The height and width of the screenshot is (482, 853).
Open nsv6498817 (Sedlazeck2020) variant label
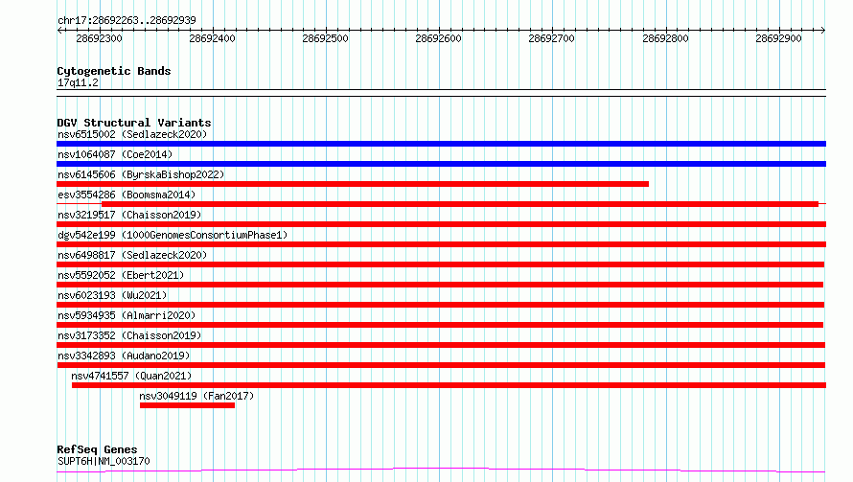click(x=132, y=255)
